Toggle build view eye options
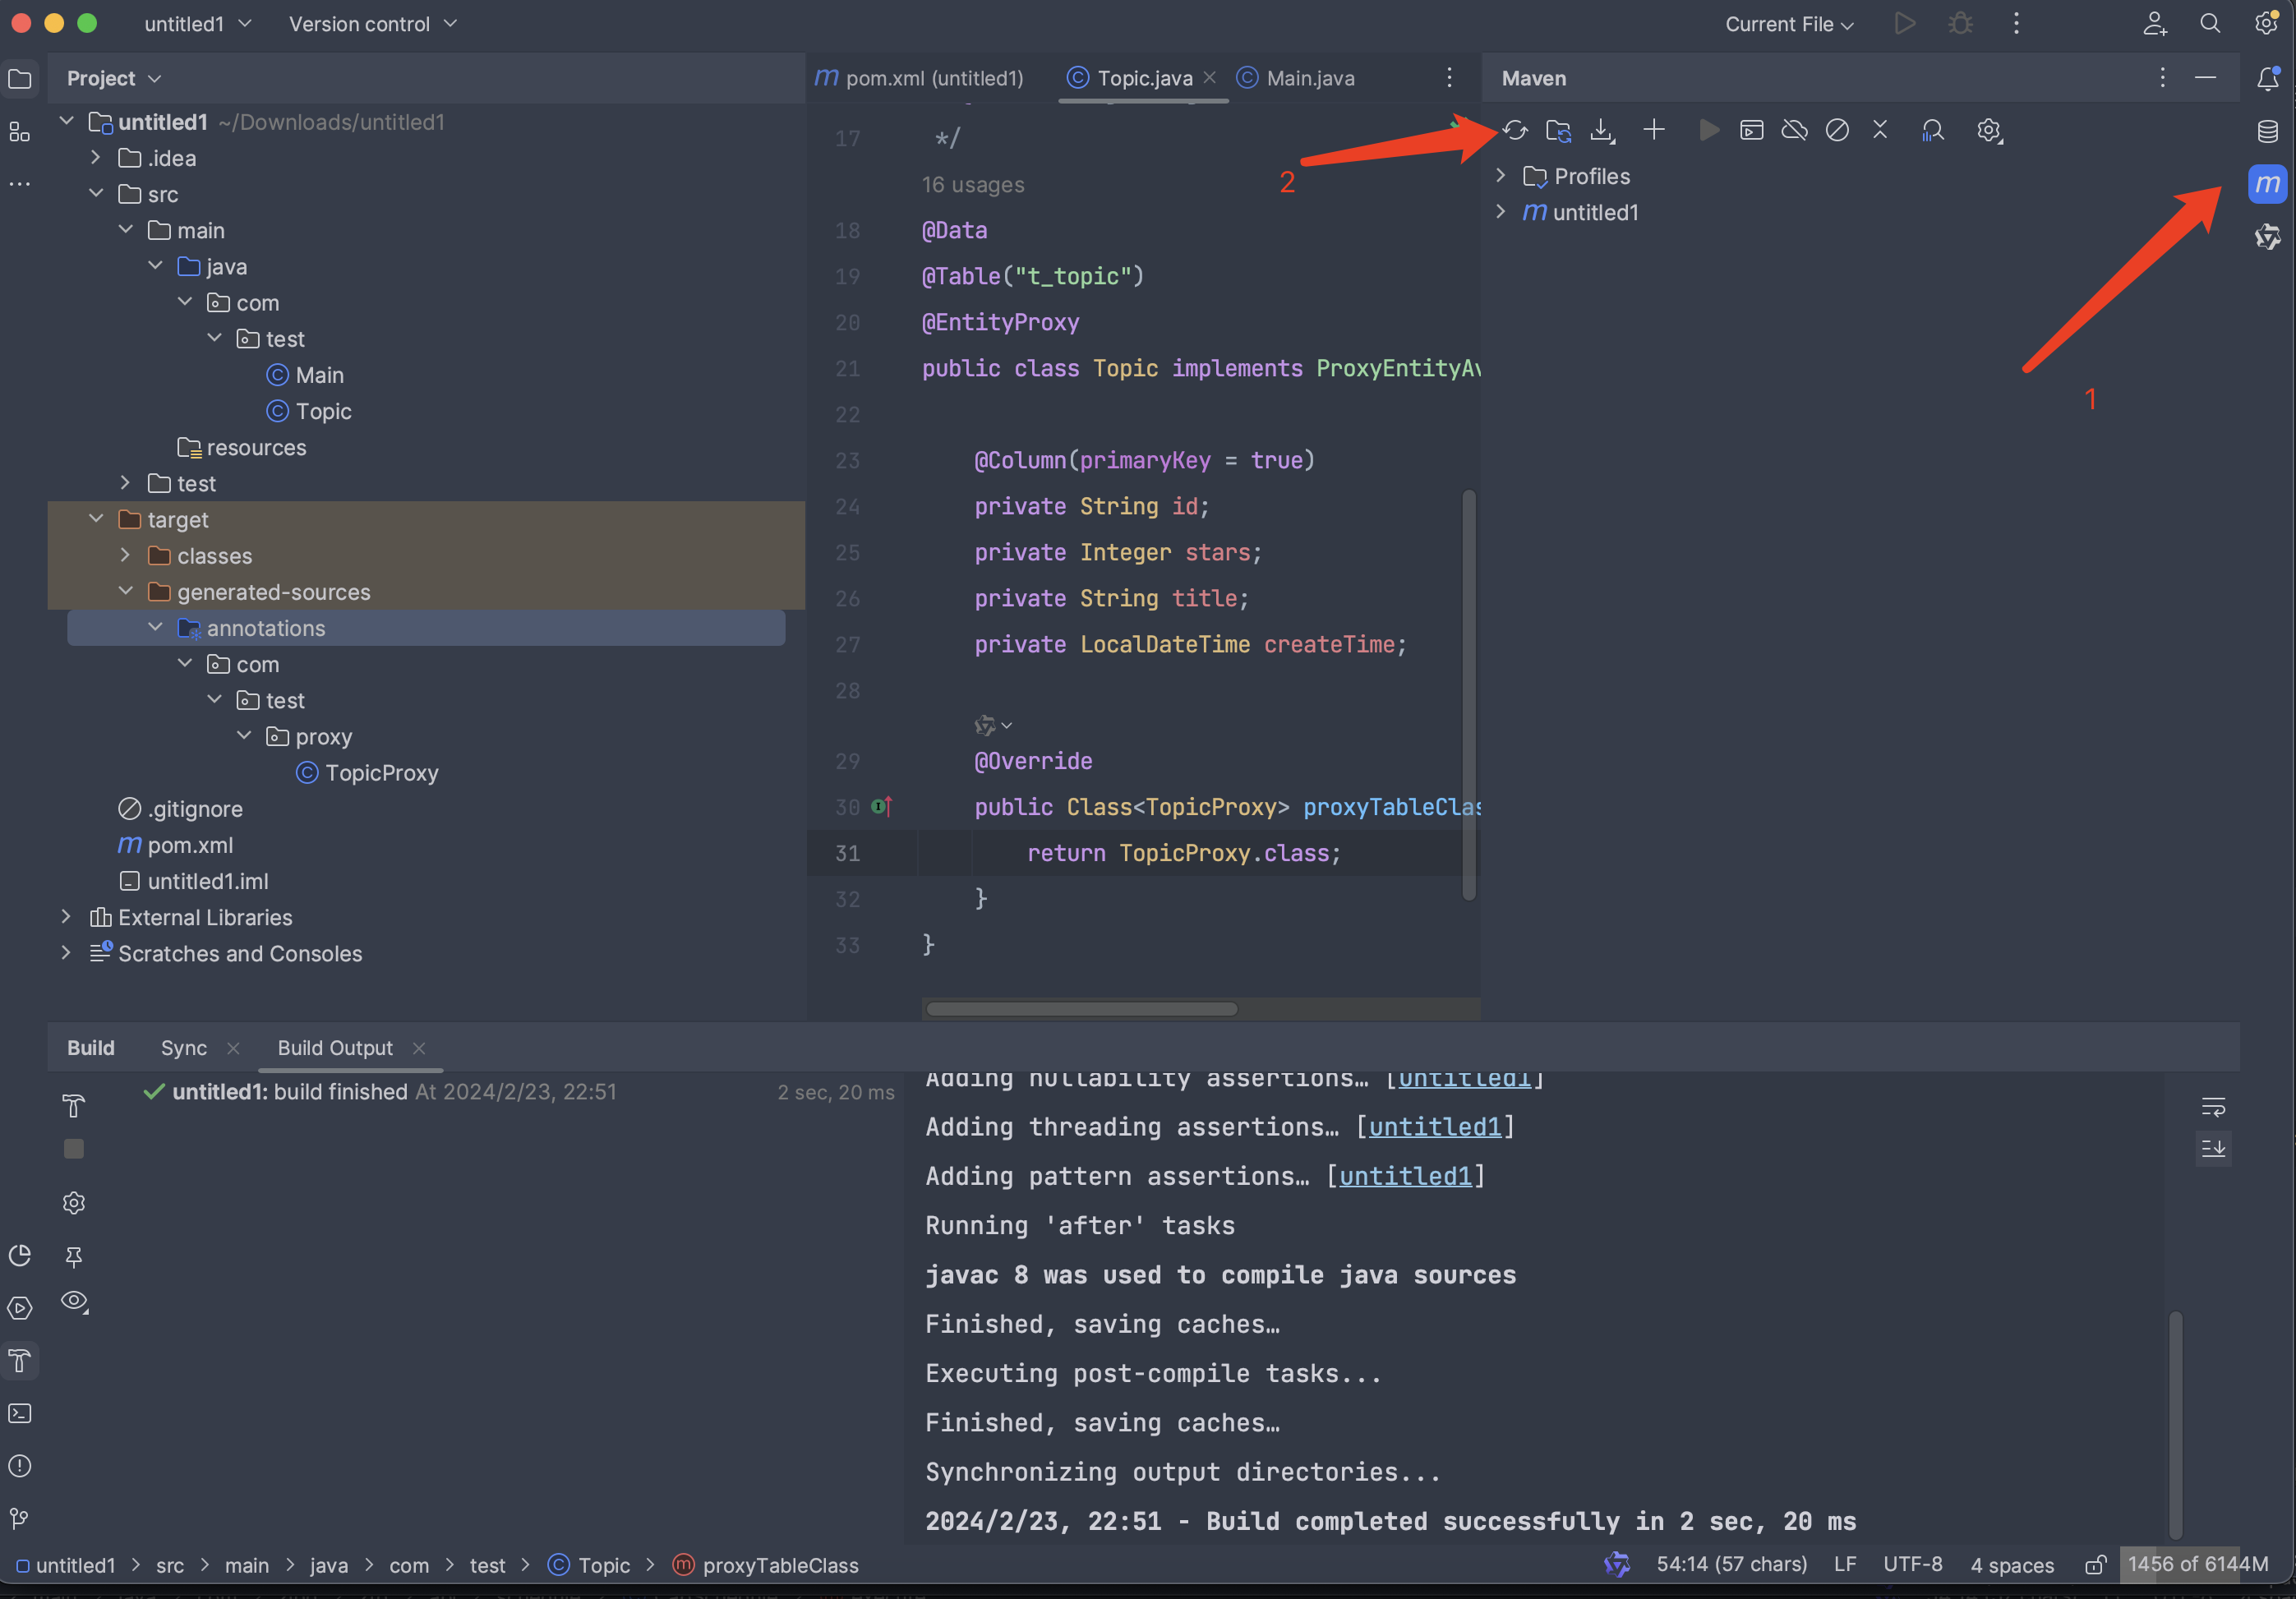This screenshot has height=1599, width=2296. (x=74, y=1302)
